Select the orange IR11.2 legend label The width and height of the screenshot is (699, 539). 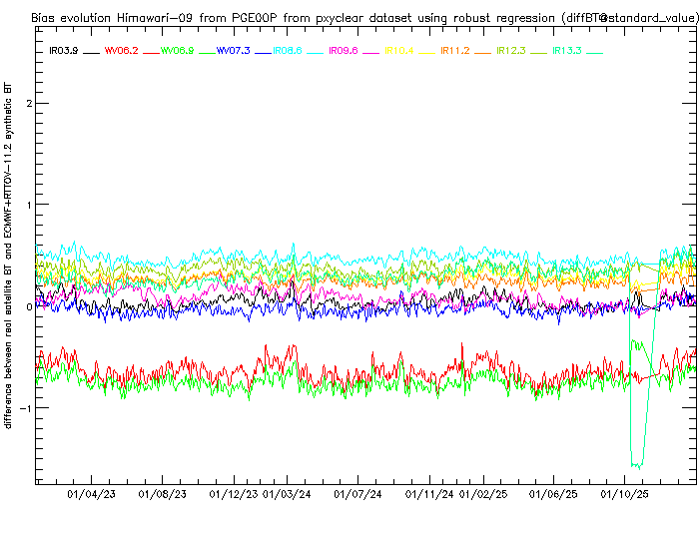point(455,50)
